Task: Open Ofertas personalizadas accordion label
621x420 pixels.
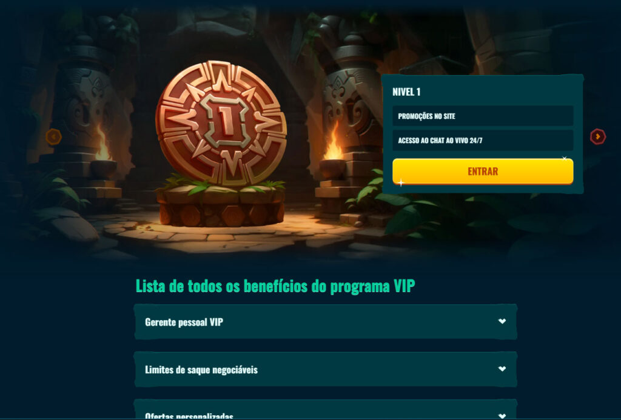Action: click(x=189, y=416)
